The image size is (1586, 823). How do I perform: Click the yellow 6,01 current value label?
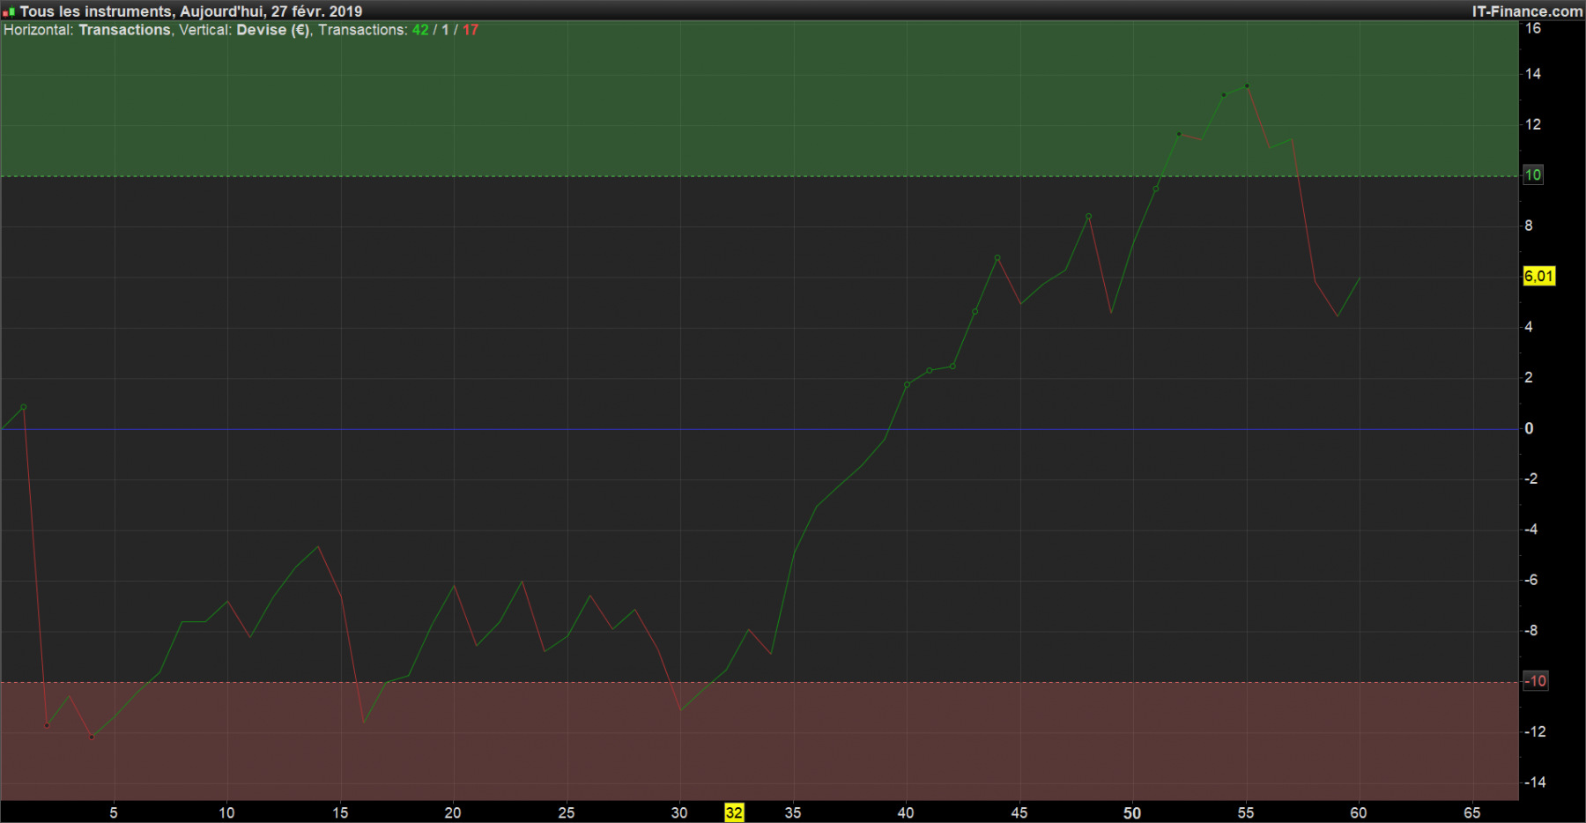1538,276
